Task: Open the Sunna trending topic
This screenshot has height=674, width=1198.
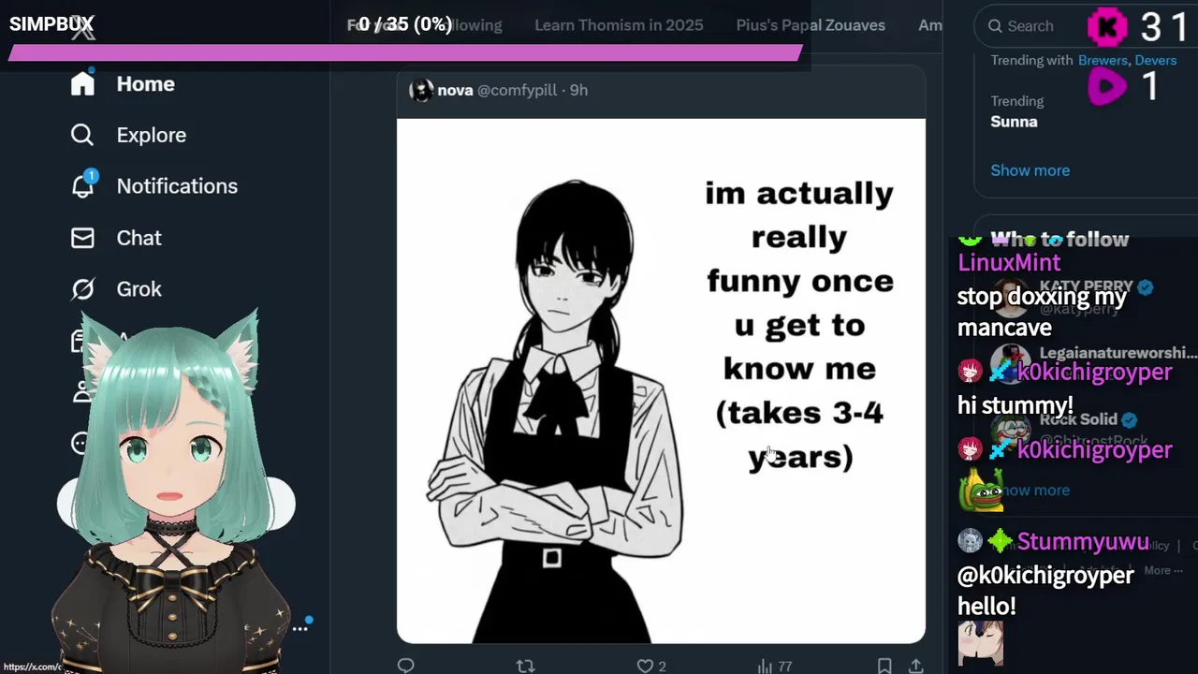Action: pyautogui.click(x=1015, y=121)
